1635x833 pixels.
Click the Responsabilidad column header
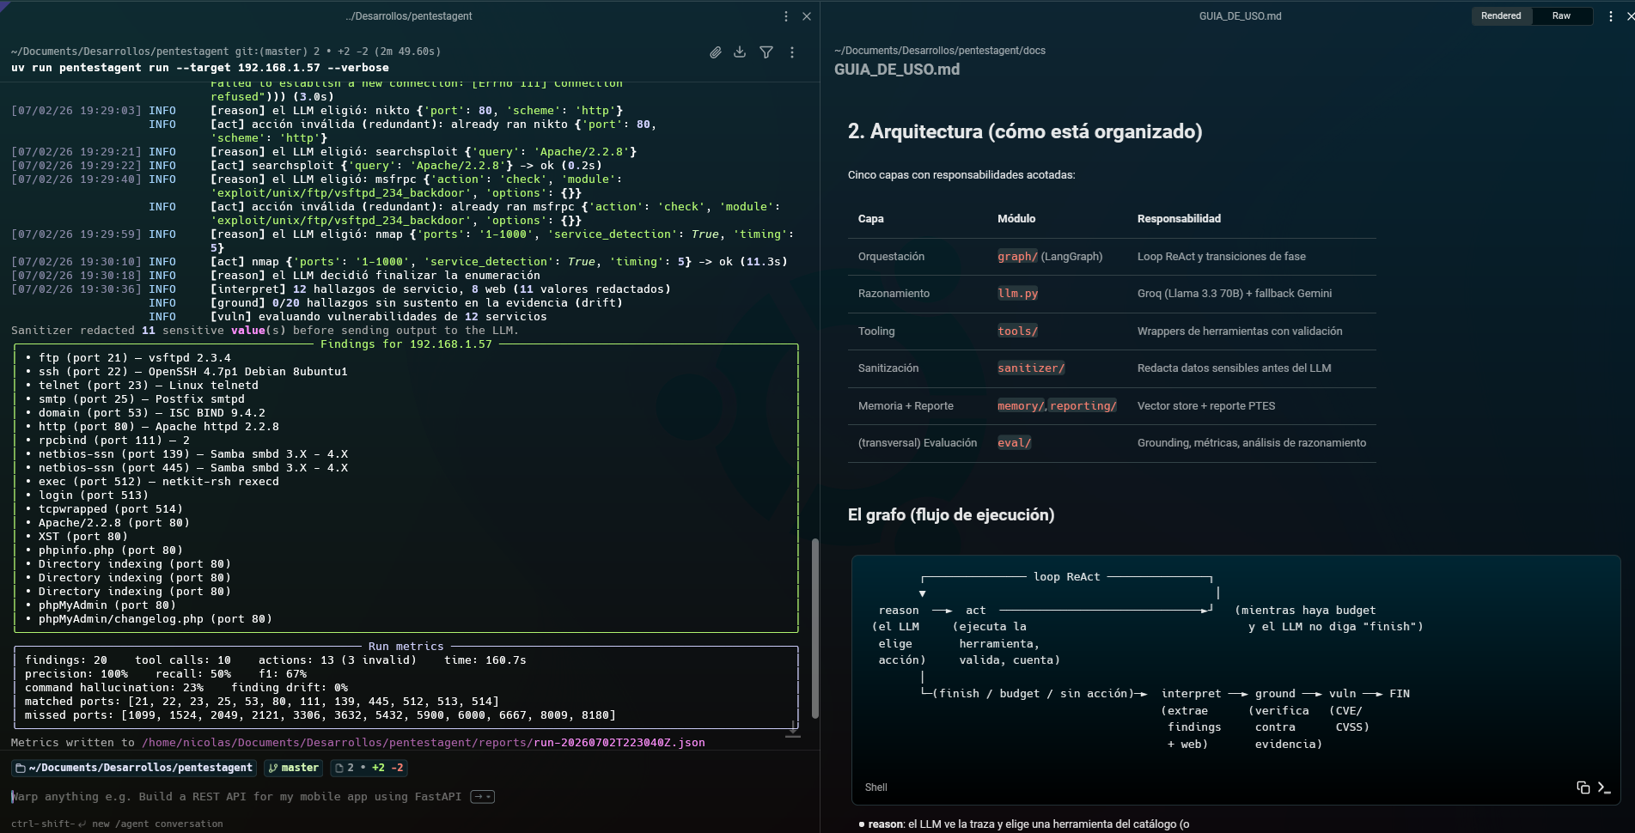1179,219
